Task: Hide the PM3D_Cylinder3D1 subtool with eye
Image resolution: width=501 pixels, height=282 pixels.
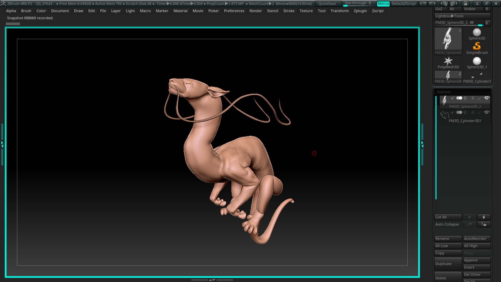Action: pos(487,113)
